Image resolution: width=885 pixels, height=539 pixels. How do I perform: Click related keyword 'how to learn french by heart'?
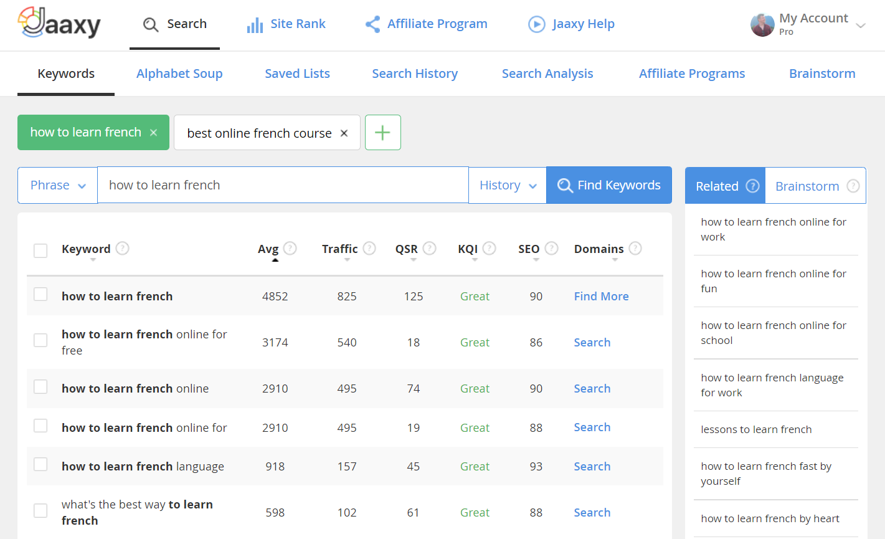click(x=770, y=518)
